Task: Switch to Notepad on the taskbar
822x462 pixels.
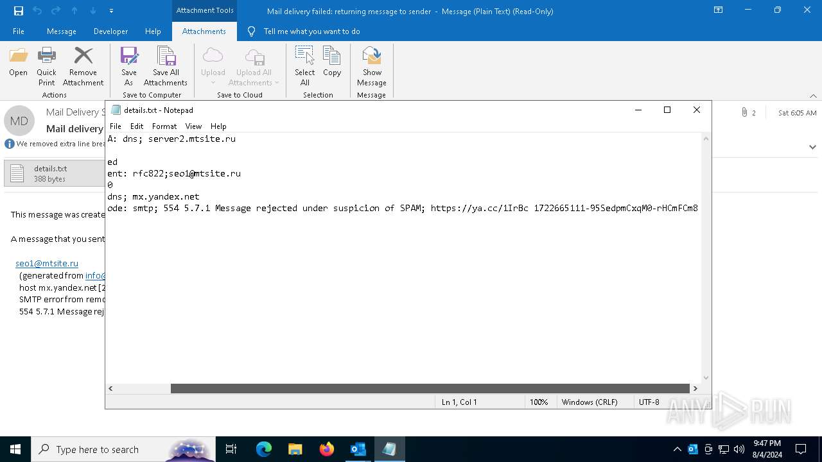Action: 389,449
